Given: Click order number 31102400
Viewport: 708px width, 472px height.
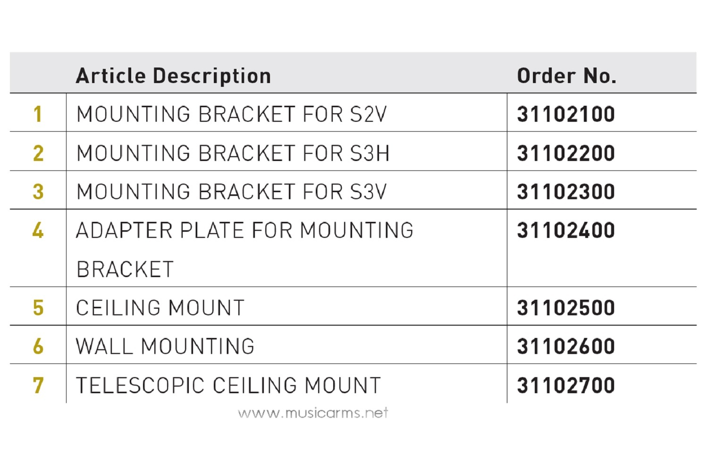Looking at the screenshot, I should click(x=566, y=231).
